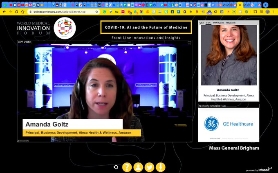The width and height of the screenshot is (278, 173).
Task: Open help with the yellow question mark icon
Action: pos(127,167)
